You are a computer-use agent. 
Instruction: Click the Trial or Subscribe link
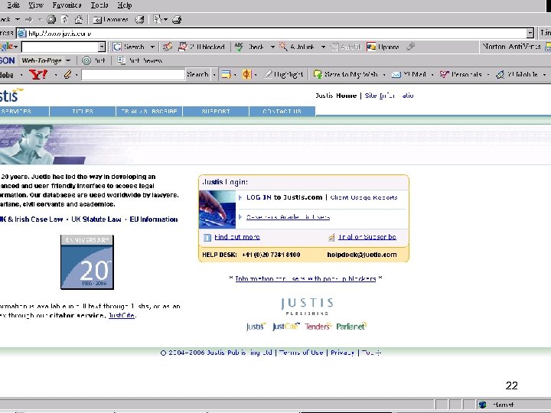[367, 237]
